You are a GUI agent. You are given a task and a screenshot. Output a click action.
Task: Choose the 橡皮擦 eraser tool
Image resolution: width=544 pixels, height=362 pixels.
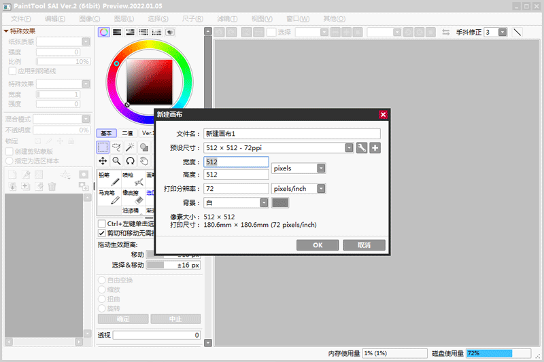[133, 197]
